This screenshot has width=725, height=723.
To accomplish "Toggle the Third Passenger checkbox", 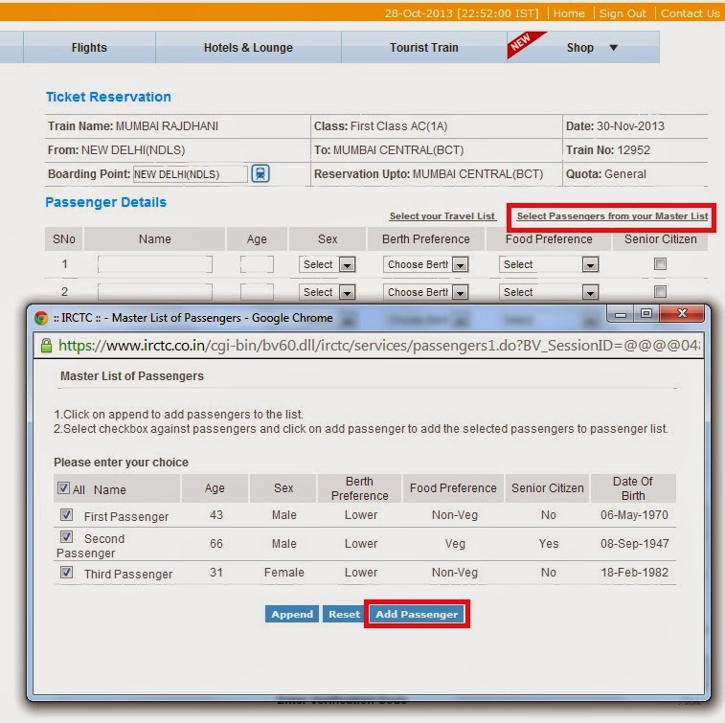I will click(67, 573).
